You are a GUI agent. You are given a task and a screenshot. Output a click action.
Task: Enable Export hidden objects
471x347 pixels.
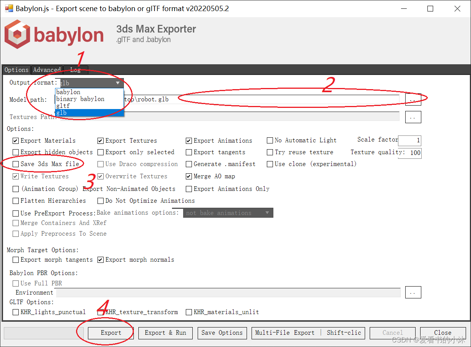pos(16,152)
